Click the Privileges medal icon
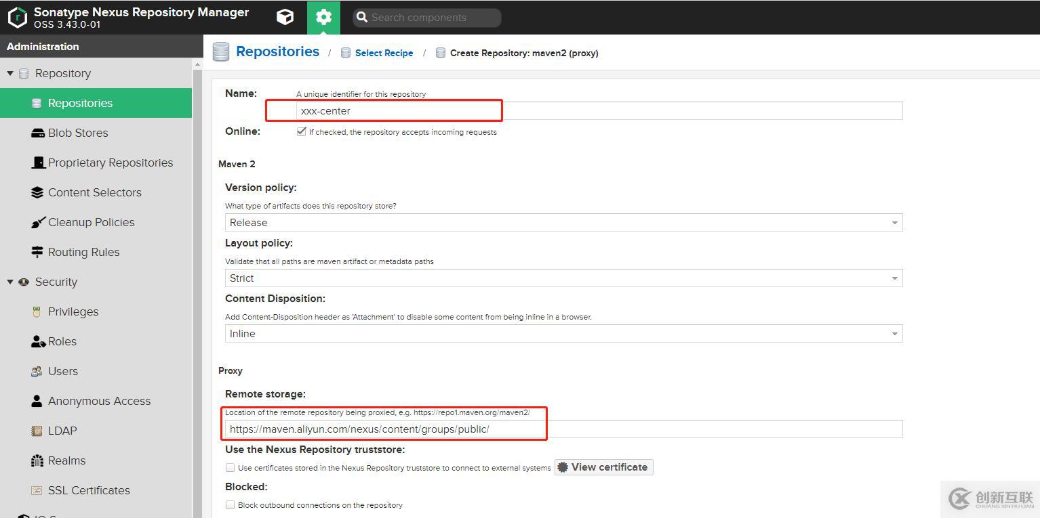Screen dimensions: 1040x518 click(x=37, y=311)
